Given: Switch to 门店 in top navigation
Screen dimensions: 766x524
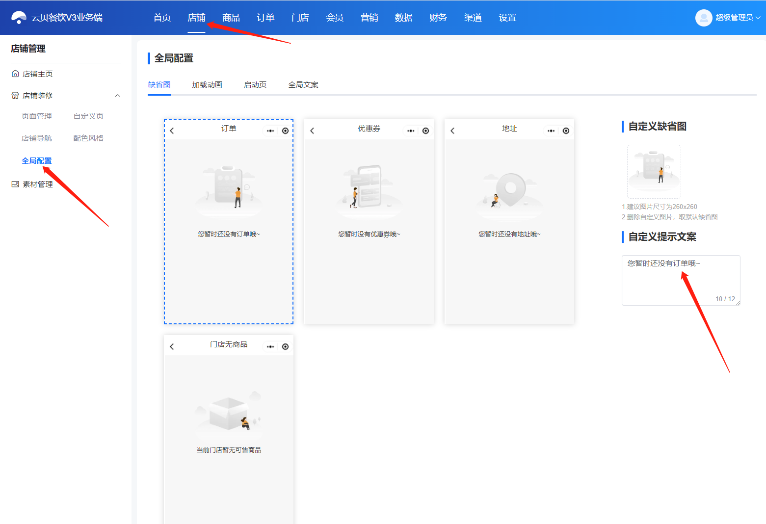Looking at the screenshot, I should point(300,18).
